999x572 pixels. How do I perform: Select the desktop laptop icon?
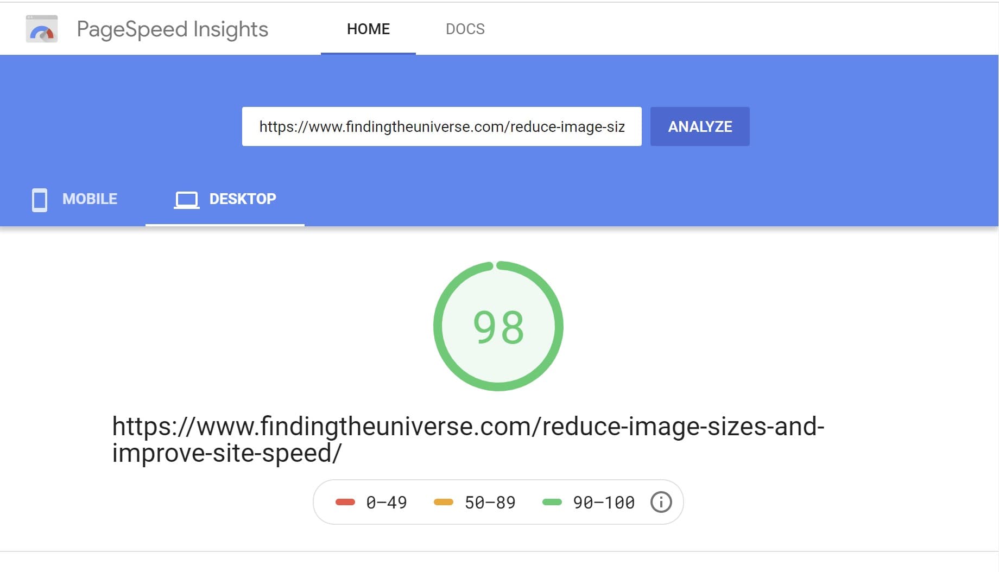point(186,199)
